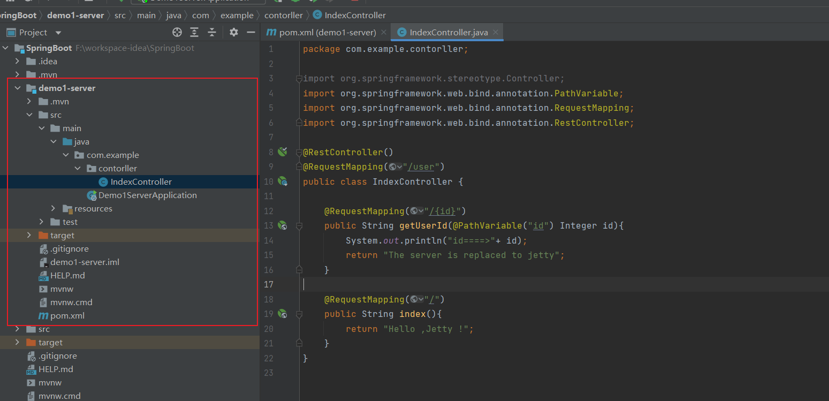The height and width of the screenshot is (401, 829).
Task: Click the contorller breadcrumb in navigation bar
Action: pyautogui.click(x=283, y=16)
